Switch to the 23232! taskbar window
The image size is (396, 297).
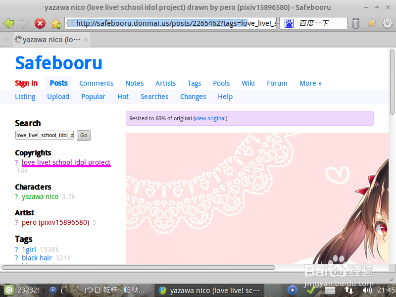pyautogui.click(x=28, y=290)
